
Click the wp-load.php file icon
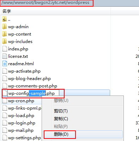pos(5,116)
